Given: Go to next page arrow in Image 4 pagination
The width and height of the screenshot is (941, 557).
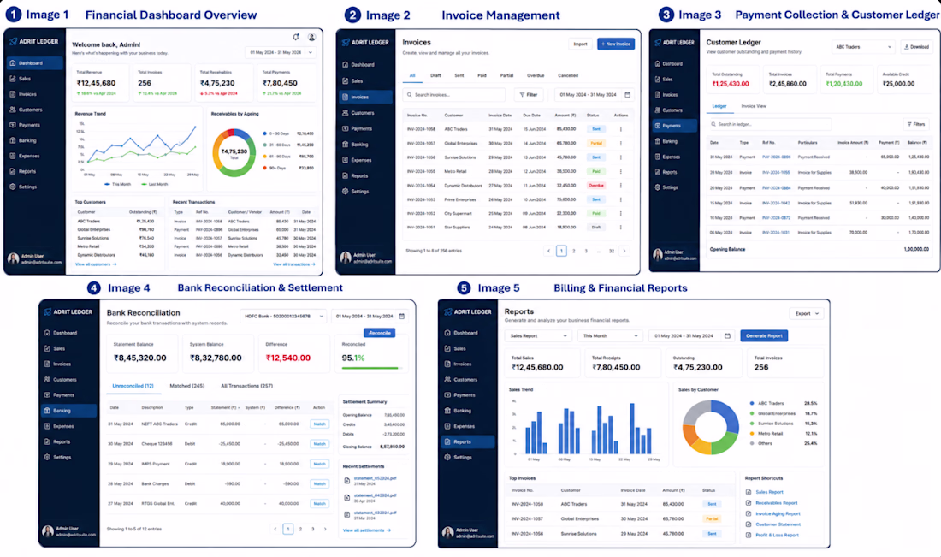Looking at the screenshot, I should point(325,530).
